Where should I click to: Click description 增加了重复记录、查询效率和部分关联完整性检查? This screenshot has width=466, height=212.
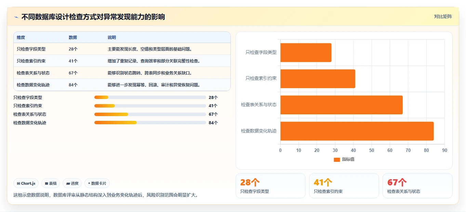pyautogui.click(x=154, y=61)
